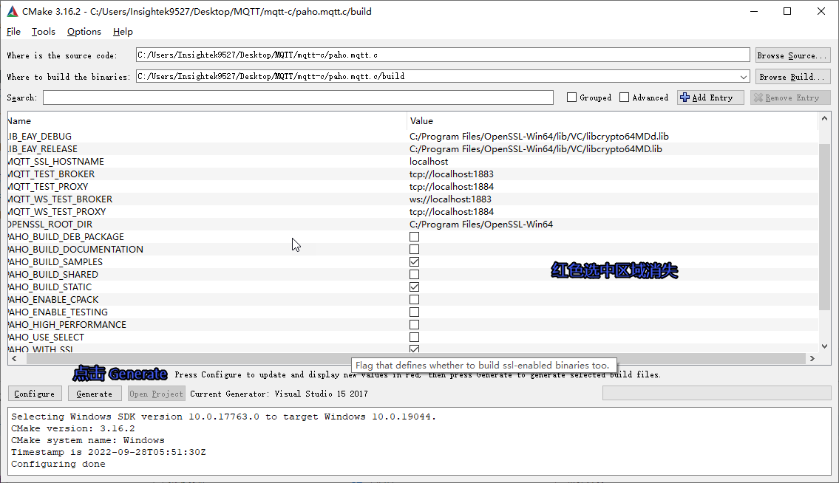Select MQTT_TEST_PROXY row
The image size is (839, 483).
tap(413, 187)
